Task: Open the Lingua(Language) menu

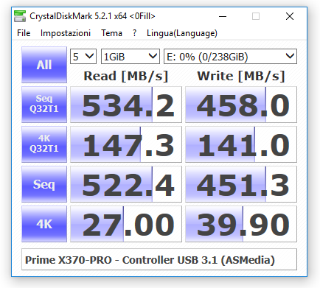Action: click(182, 33)
